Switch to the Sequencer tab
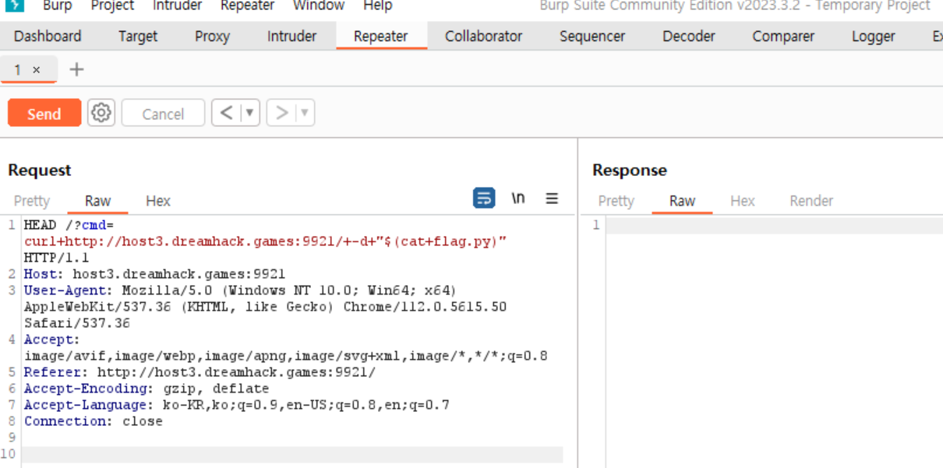943x468 pixels. [592, 36]
